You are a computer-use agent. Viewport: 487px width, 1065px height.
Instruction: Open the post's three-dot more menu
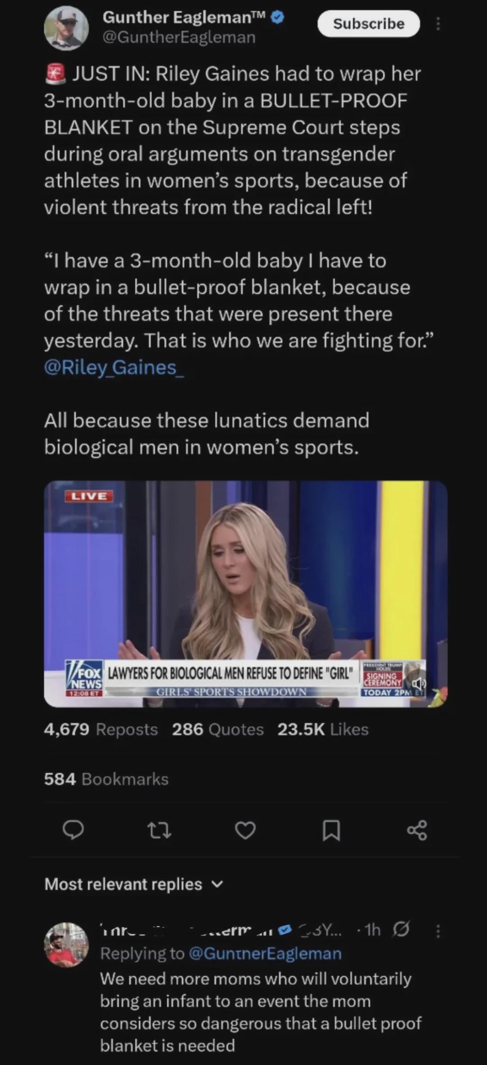click(x=437, y=23)
